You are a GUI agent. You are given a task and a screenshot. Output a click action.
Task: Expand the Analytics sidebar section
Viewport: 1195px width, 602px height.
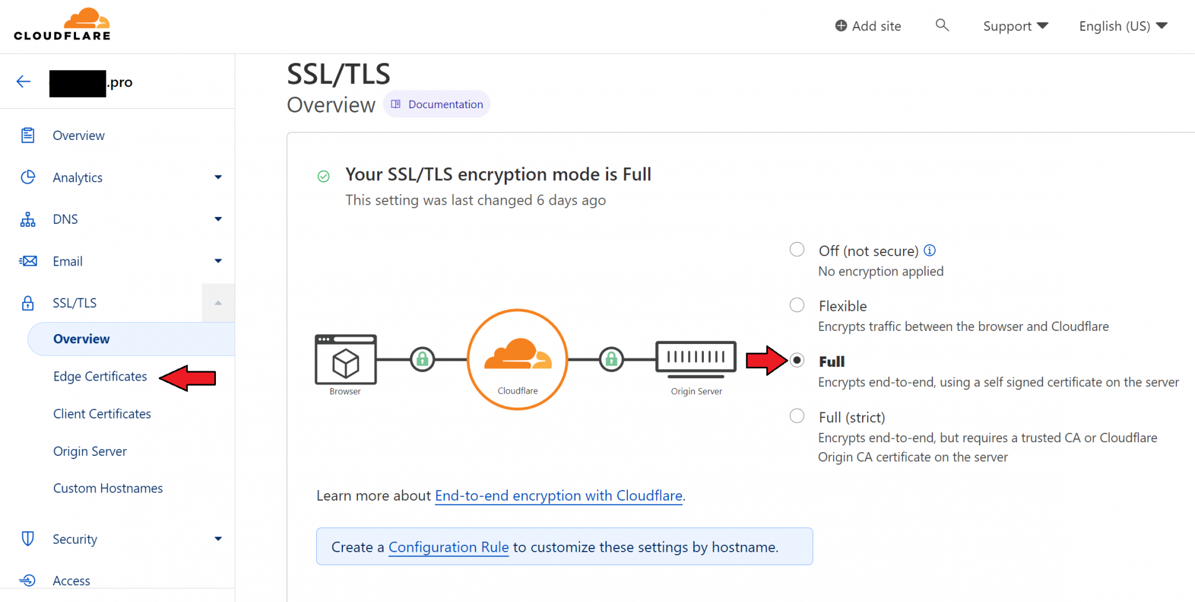click(x=218, y=177)
